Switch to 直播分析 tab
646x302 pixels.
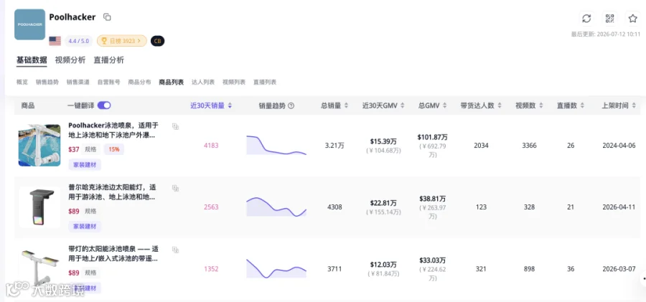[x=109, y=60]
